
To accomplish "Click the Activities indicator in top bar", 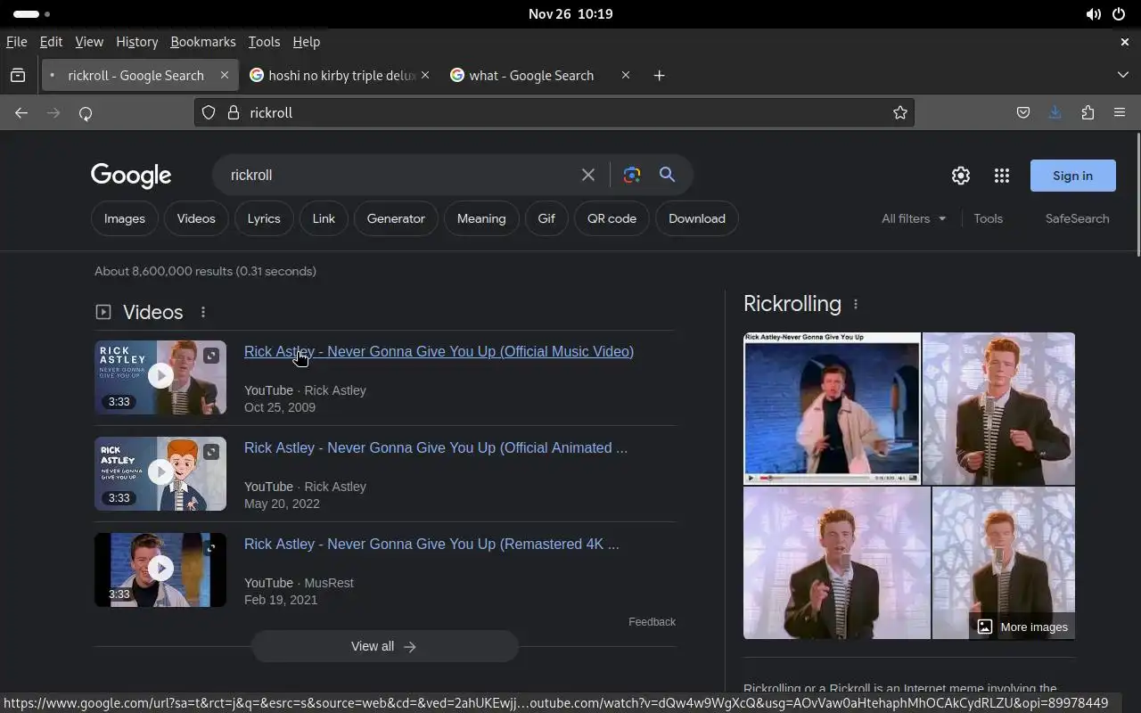I will (x=32, y=14).
